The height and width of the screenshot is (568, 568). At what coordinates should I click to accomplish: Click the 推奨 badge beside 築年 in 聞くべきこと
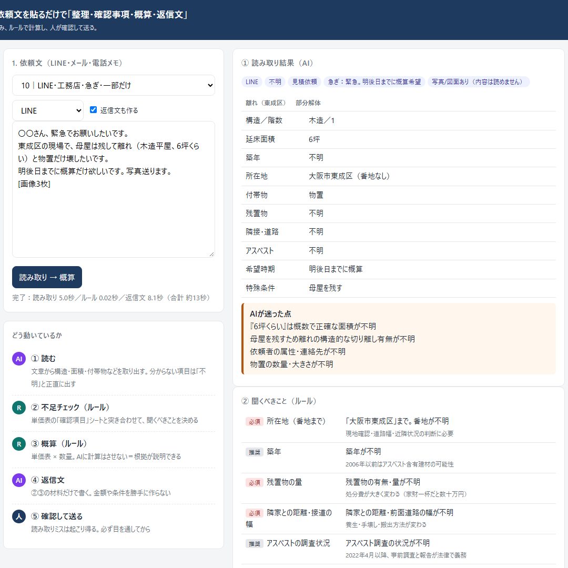pos(255,452)
